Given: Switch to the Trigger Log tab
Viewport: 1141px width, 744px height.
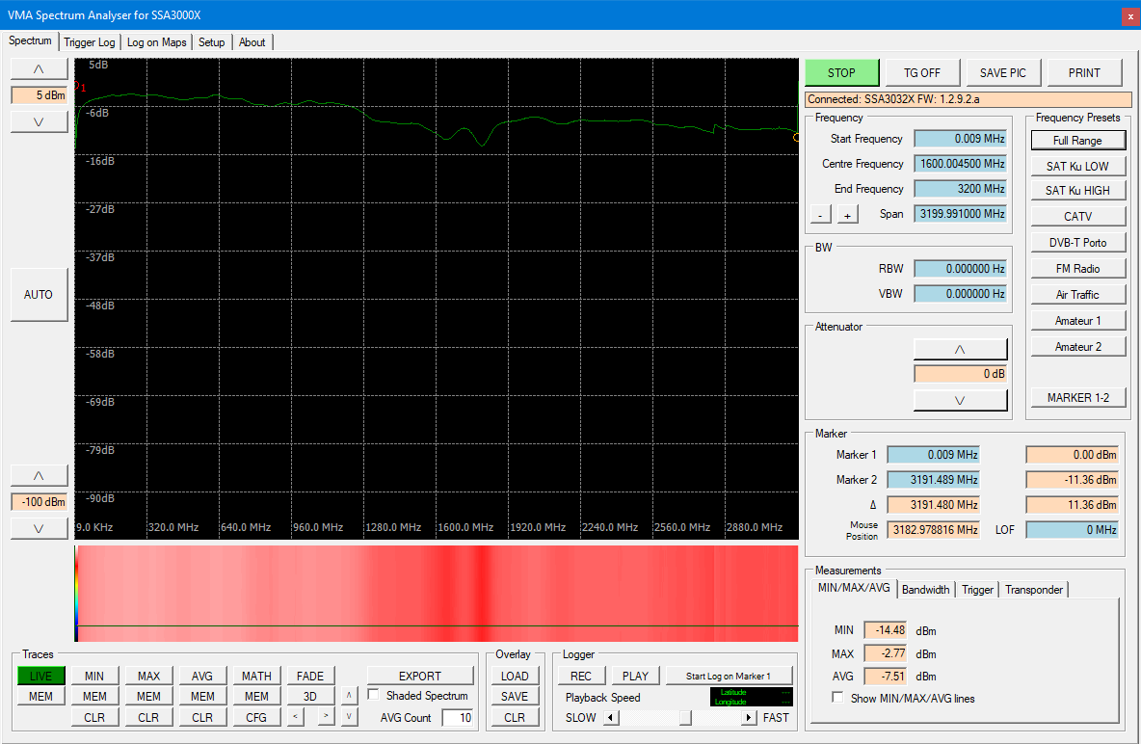Looking at the screenshot, I should 90,42.
